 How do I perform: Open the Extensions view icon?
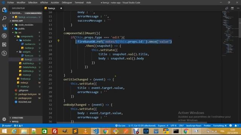coord(4,45)
